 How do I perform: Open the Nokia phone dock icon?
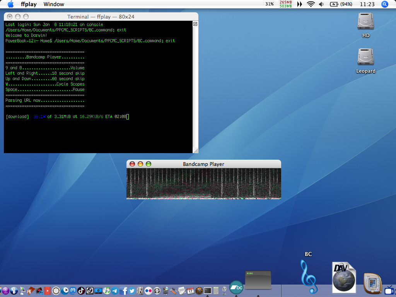pyautogui.click(x=372, y=283)
